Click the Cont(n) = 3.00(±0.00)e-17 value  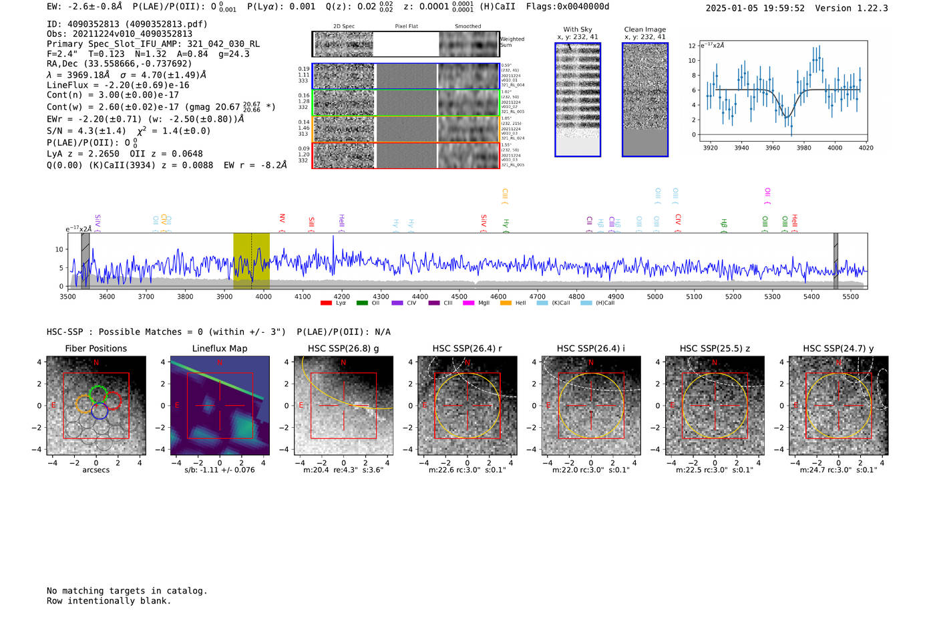(113, 95)
